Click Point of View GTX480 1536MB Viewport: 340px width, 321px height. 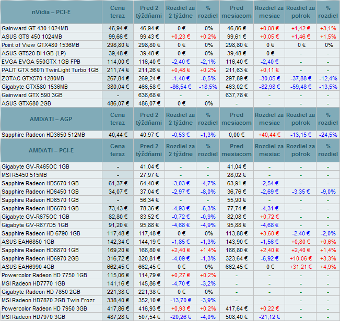click(x=40, y=45)
